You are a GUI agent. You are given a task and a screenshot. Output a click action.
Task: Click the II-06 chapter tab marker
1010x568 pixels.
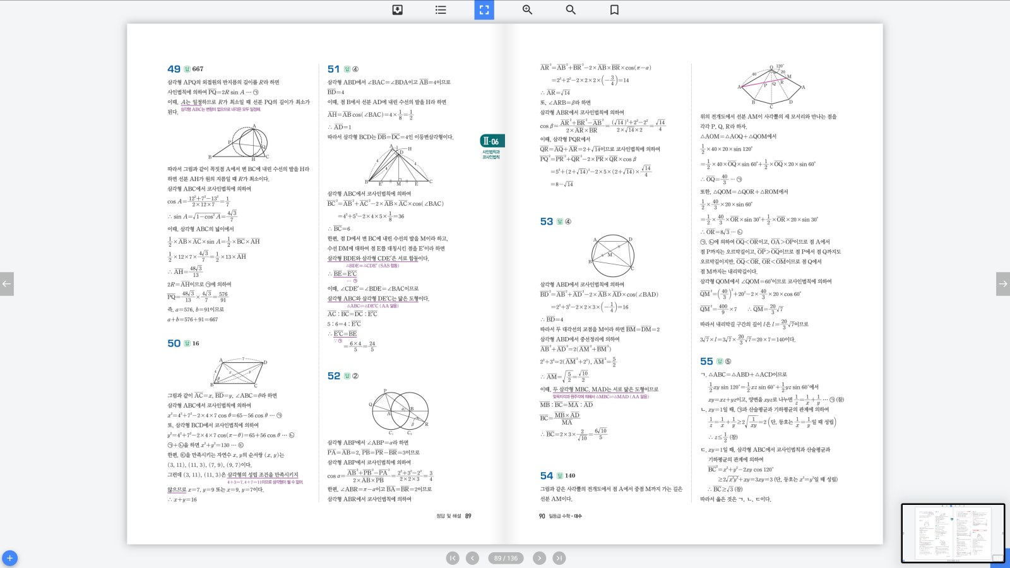492,141
